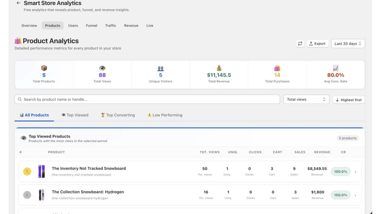This screenshot has height=214, width=381.
Task: Click the 5 products count badge
Action: coord(348,138)
